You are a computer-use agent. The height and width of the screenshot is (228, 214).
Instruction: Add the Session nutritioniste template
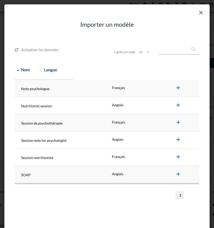click(178, 157)
